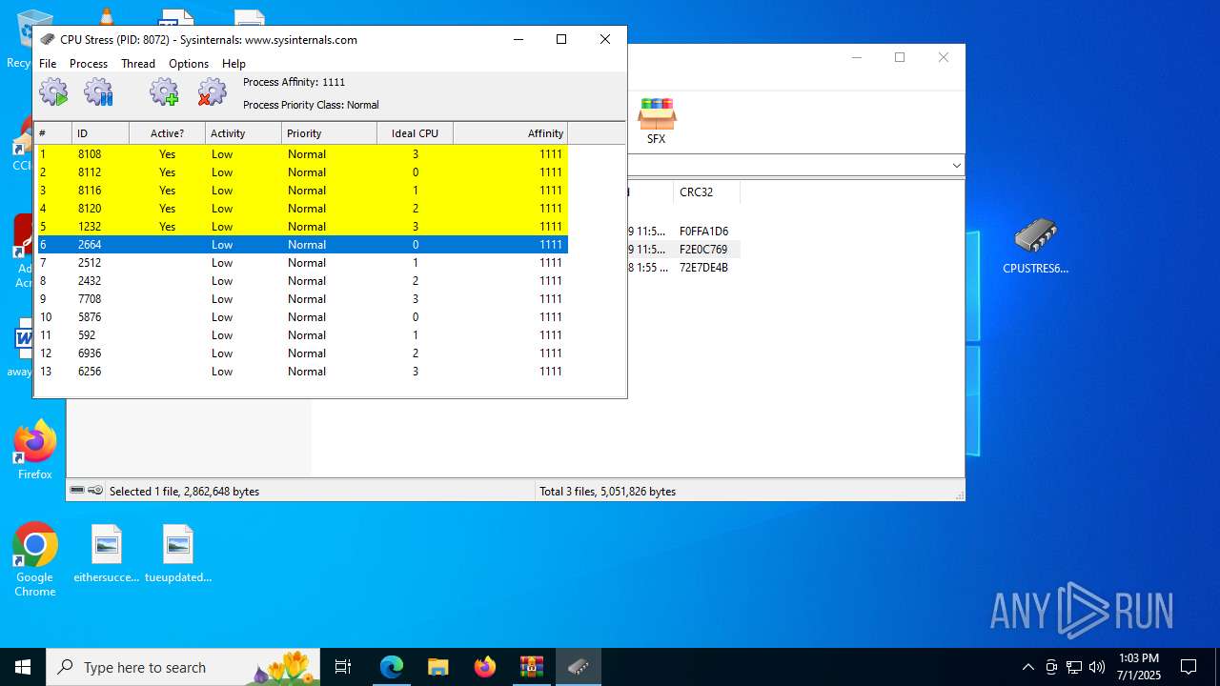Click the Windows Start button

pyautogui.click(x=23, y=667)
